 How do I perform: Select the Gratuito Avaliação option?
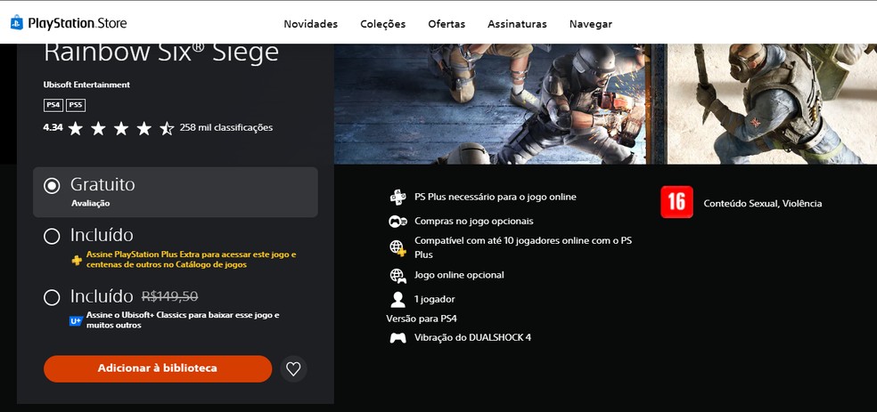coord(175,192)
